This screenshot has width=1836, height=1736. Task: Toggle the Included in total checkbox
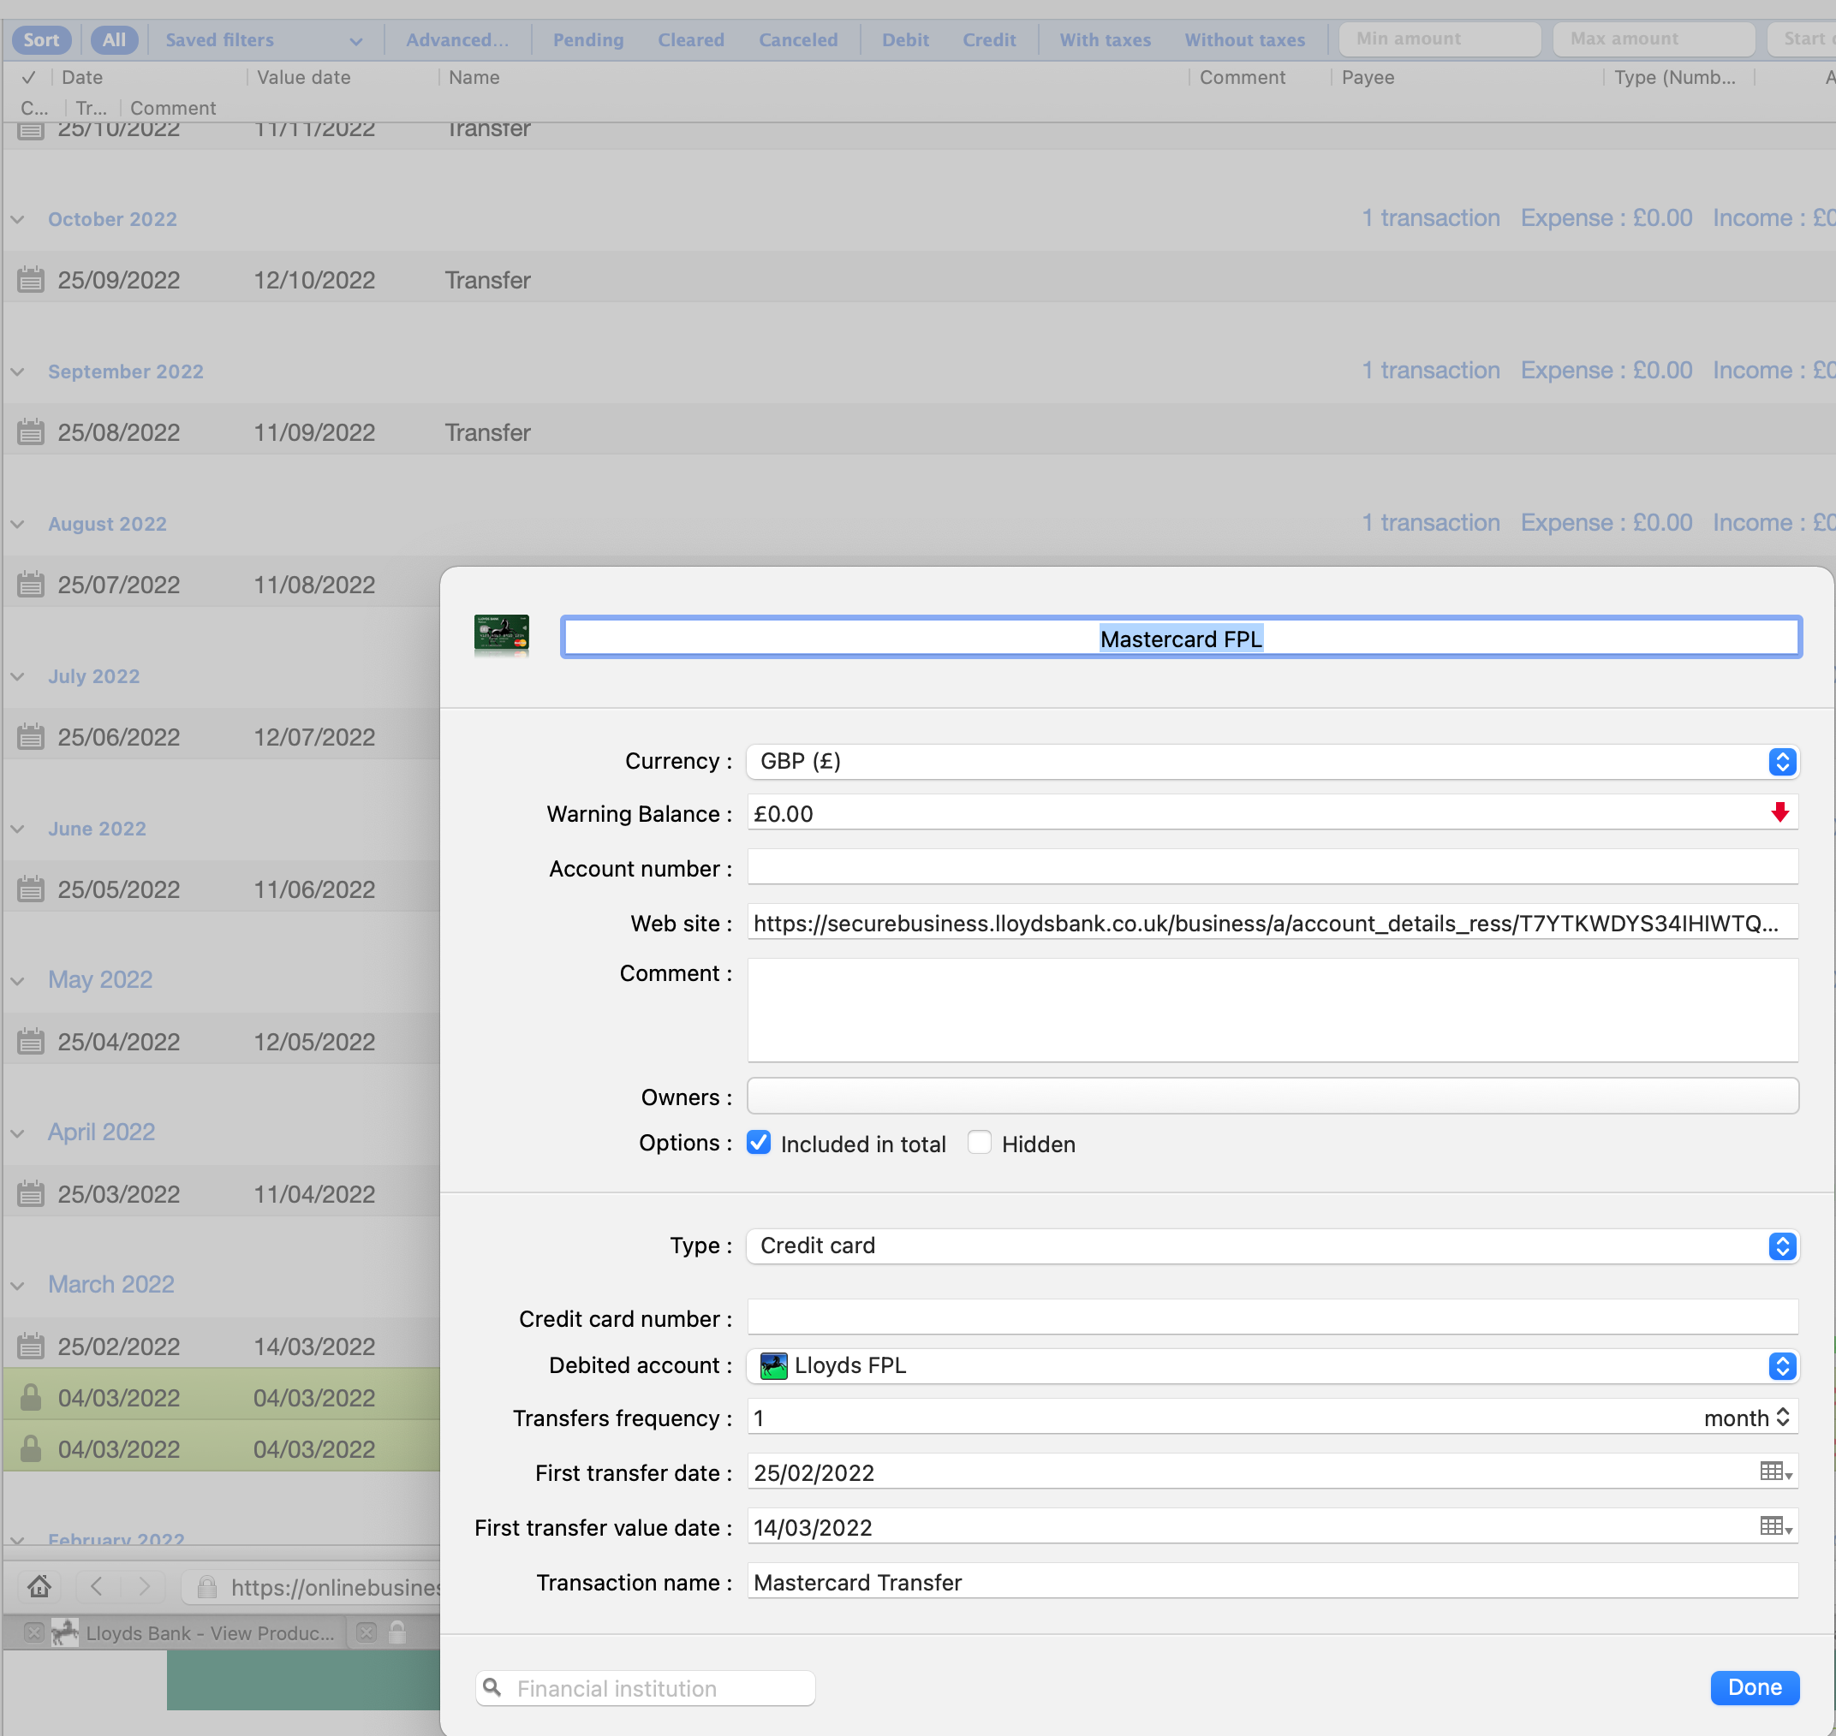(758, 1143)
